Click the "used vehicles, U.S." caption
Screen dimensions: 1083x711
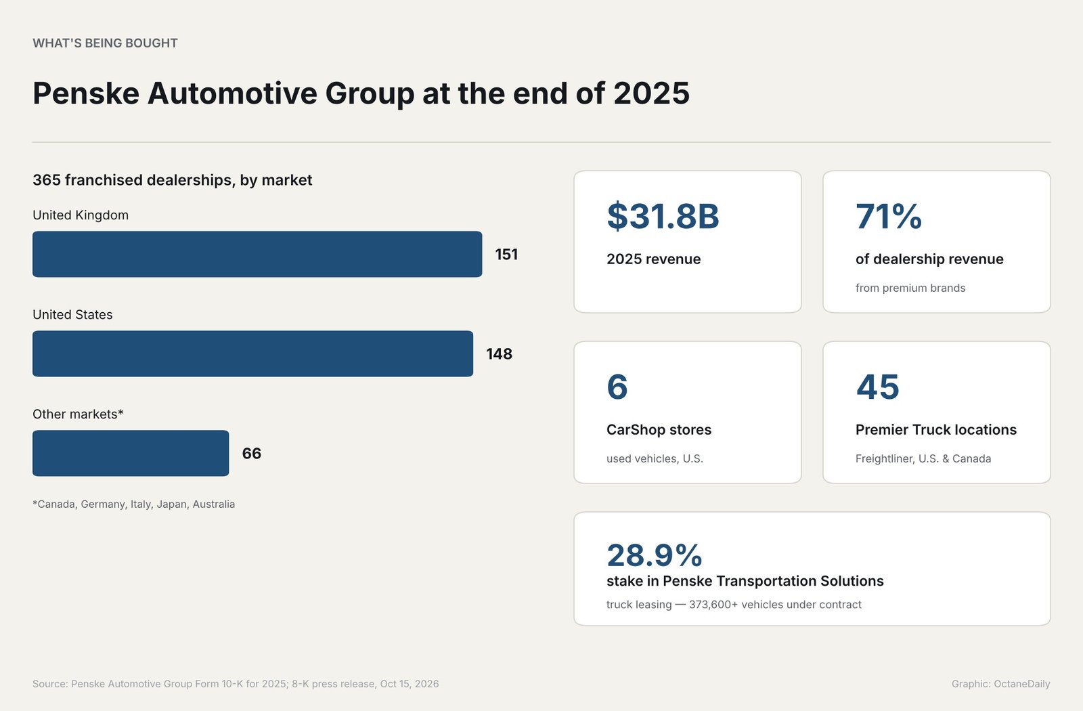655,458
